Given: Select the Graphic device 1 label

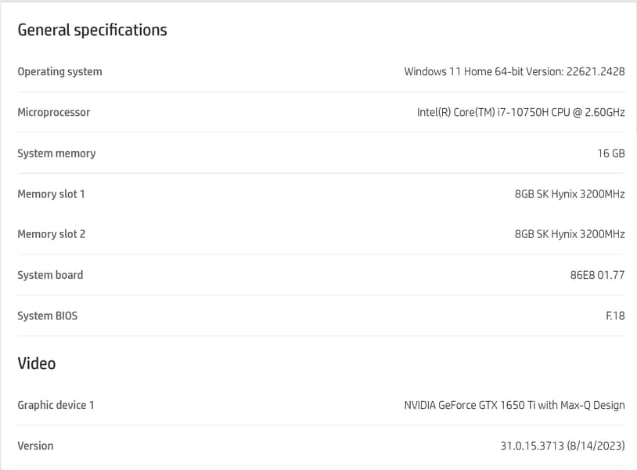Looking at the screenshot, I should 56,405.
